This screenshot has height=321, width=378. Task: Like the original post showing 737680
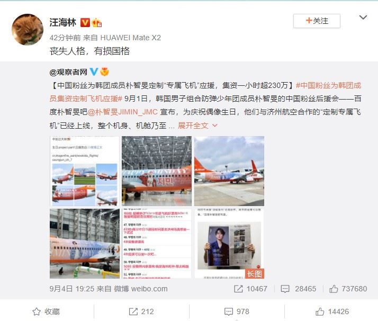coord(348,289)
